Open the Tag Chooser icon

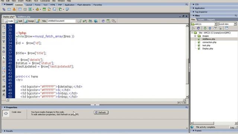(67, 9)
